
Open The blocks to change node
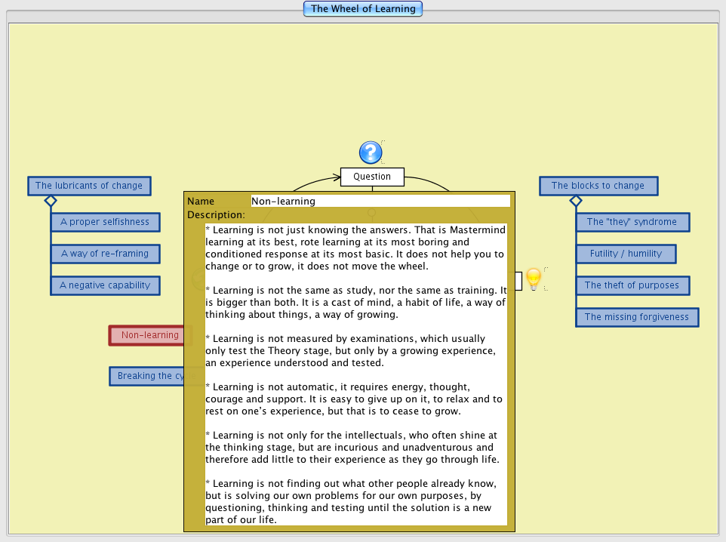[598, 186]
